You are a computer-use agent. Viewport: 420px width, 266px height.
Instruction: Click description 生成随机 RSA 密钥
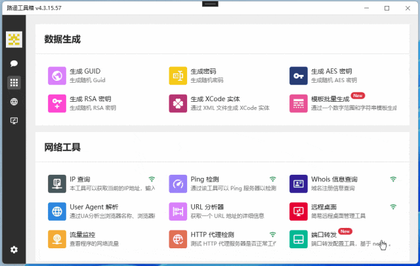point(93,108)
